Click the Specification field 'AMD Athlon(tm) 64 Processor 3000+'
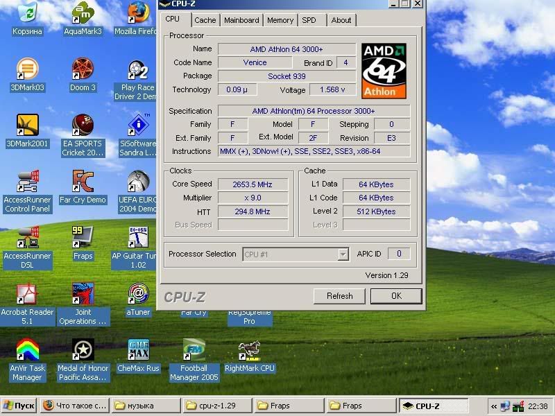Viewport: 555px width, 416px height. pos(314,111)
